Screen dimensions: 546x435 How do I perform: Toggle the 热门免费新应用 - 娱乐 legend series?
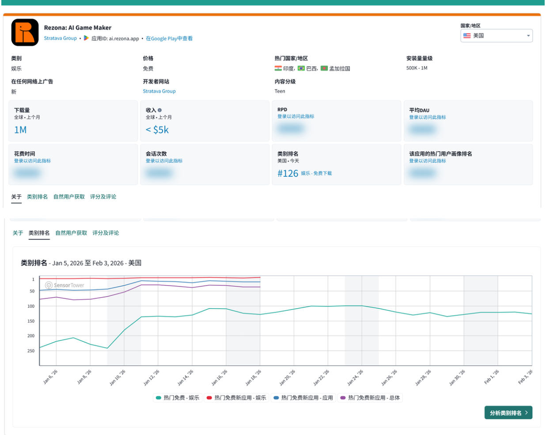pos(236,398)
